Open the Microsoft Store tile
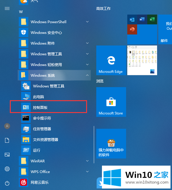The image size is (172, 190). click(111, 102)
